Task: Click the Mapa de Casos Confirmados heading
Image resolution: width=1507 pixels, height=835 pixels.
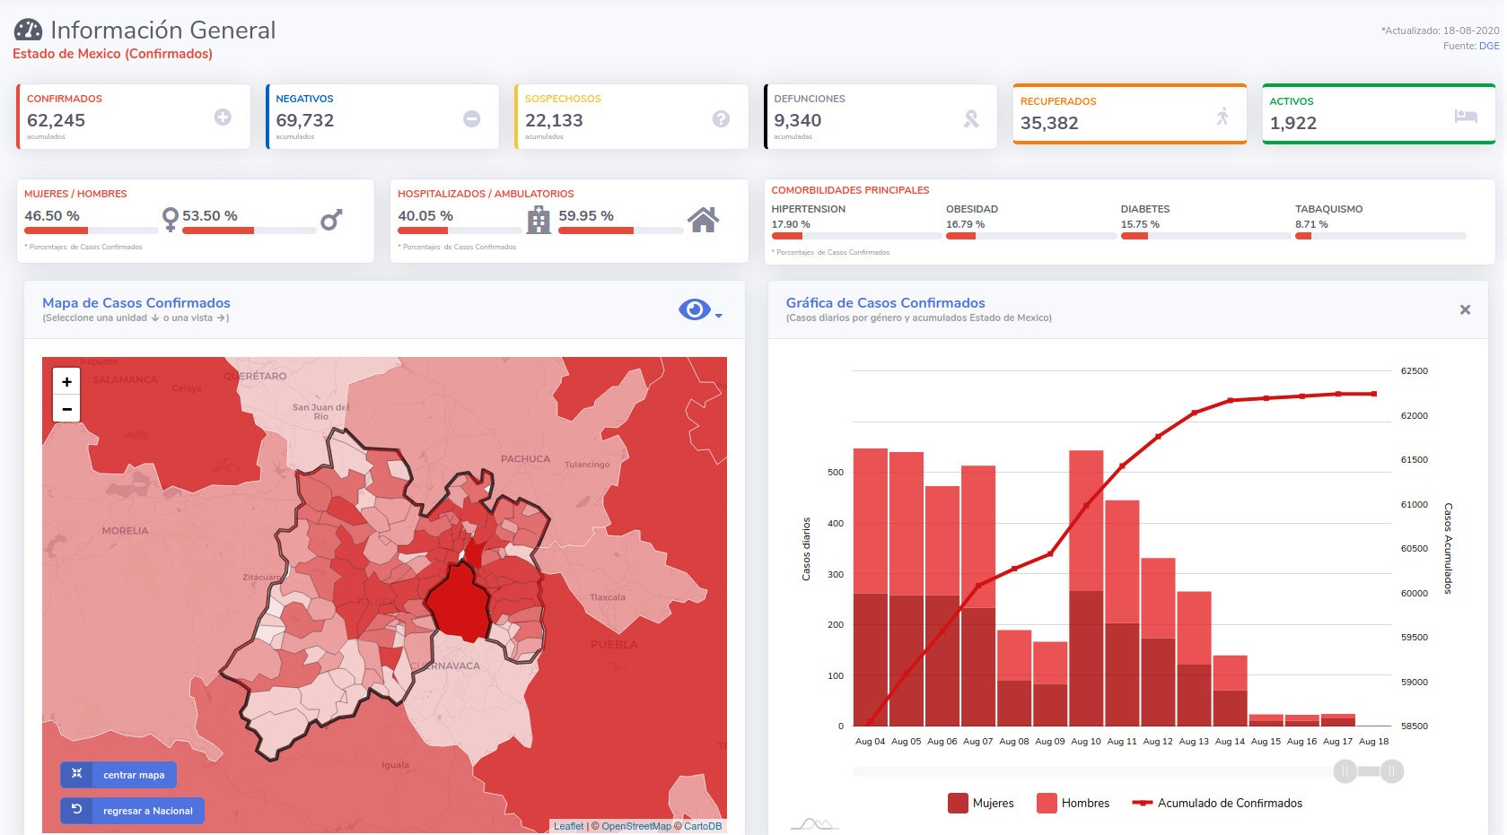Action: pyautogui.click(x=136, y=303)
